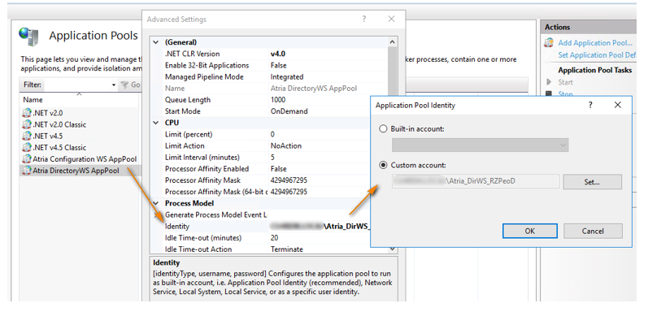Open the Filter dropdown arrow
This screenshot has width=648, height=325.
(114, 85)
